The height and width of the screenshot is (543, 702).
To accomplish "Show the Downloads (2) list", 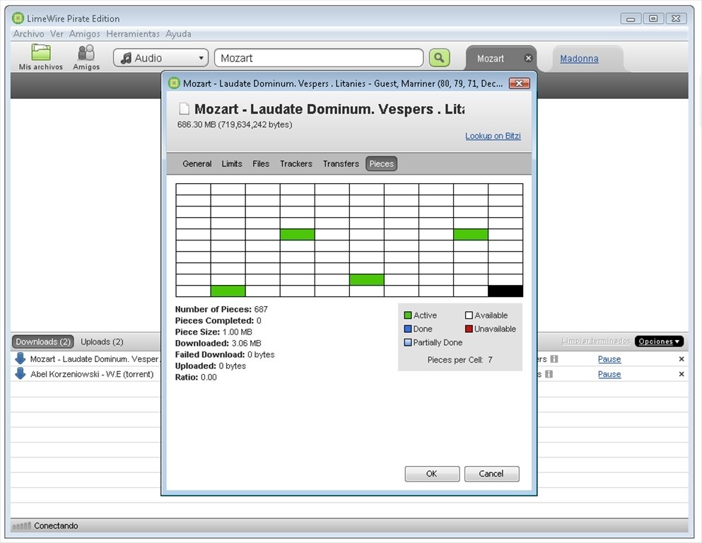I will [43, 341].
